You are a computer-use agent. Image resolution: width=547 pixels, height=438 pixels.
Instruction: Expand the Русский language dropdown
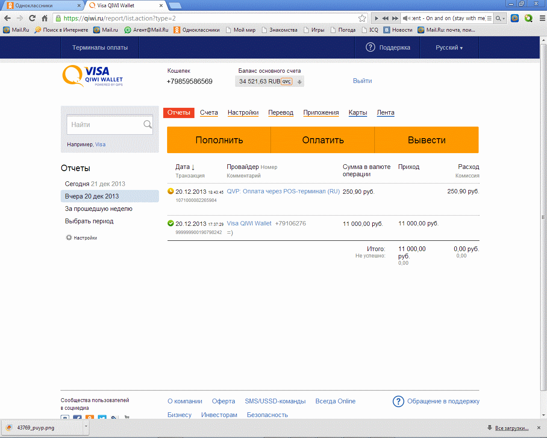[x=449, y=47]
